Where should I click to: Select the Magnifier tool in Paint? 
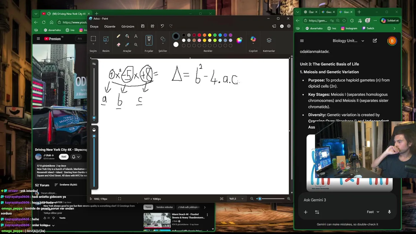click(136, 45)
